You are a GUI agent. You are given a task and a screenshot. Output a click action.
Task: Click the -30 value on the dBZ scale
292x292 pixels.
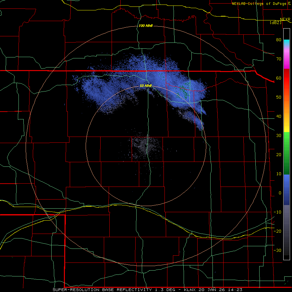click(277, 250)
